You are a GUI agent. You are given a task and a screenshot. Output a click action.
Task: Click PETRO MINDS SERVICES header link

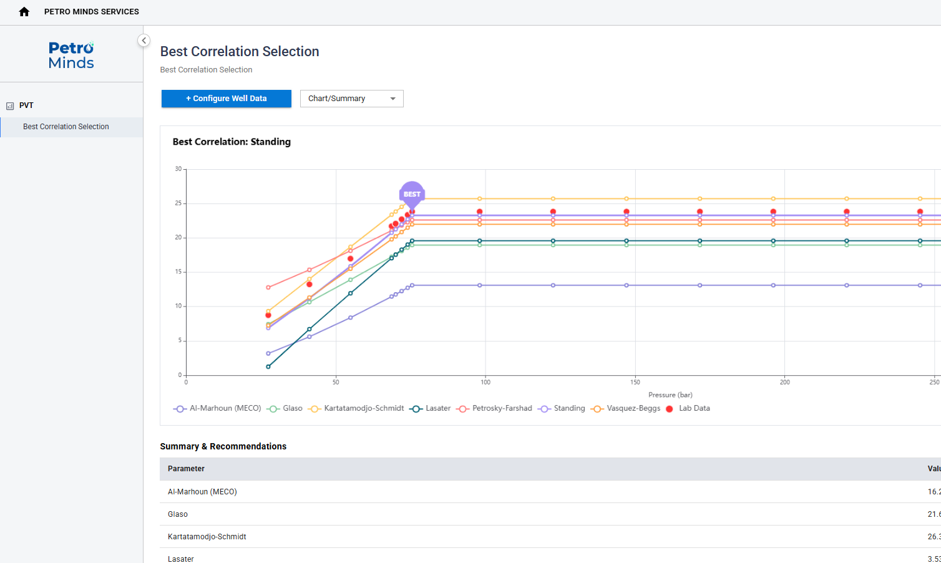pos(92,12)
